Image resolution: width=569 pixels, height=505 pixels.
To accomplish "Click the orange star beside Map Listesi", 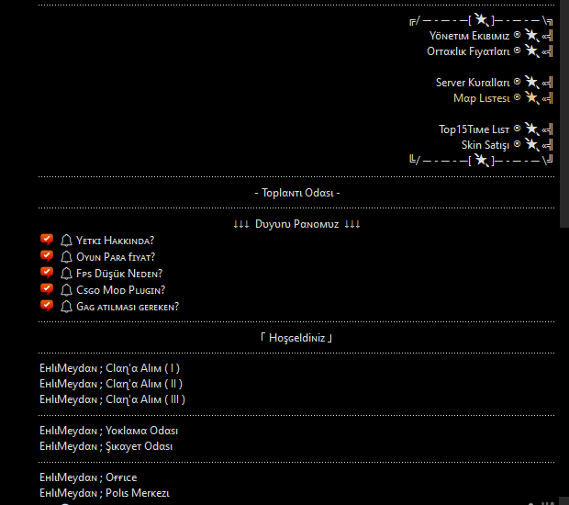I will pos(532,97).
